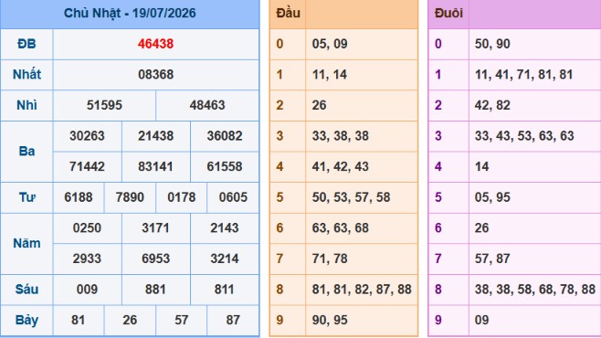Click the Nhì prize number 48463
The width and height of the screenshot is (601, 338).
click(x=207, y=105)
